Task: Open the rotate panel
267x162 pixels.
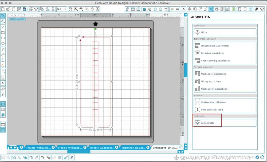Action: pyautogui.click(x=195, y=9)
